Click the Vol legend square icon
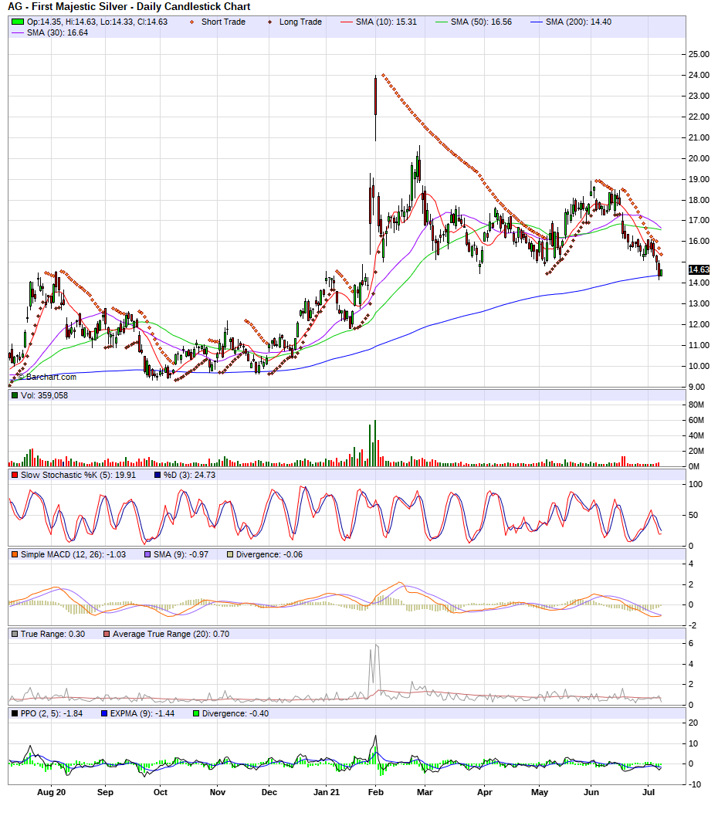The image size is (718, 816). click(15, 395)
